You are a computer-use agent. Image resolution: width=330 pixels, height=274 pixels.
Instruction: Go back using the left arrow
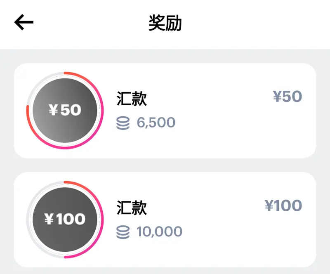click(24, 22)
